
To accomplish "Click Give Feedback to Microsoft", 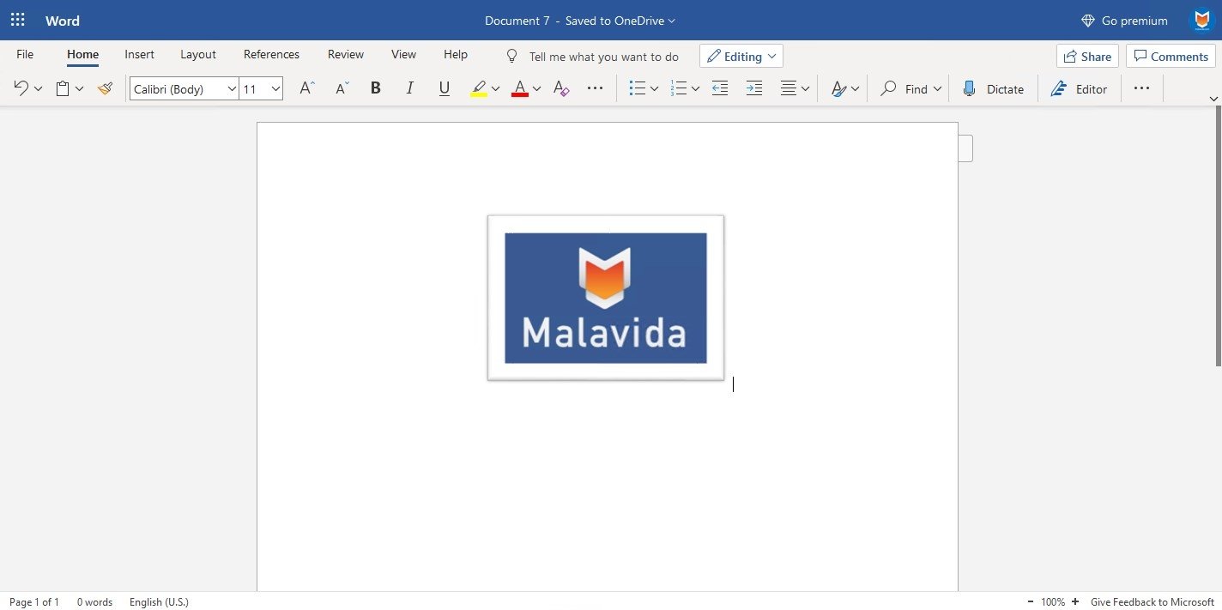I will pyautogui.click(x=1152, y=602).
